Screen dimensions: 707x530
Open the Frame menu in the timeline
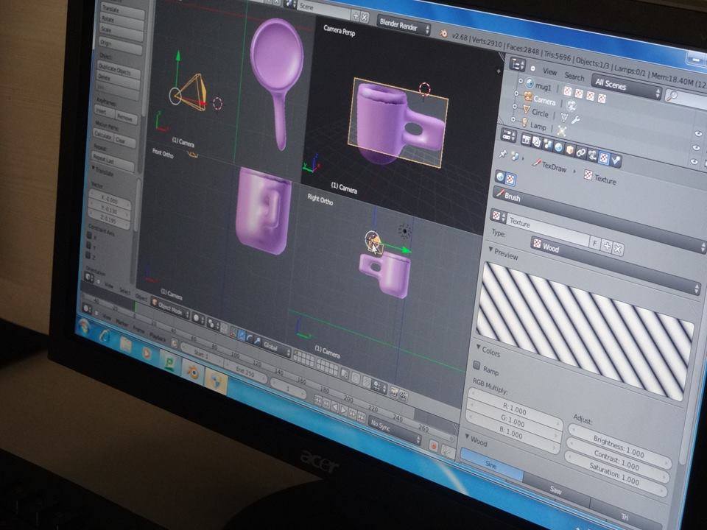pos(138,330)
